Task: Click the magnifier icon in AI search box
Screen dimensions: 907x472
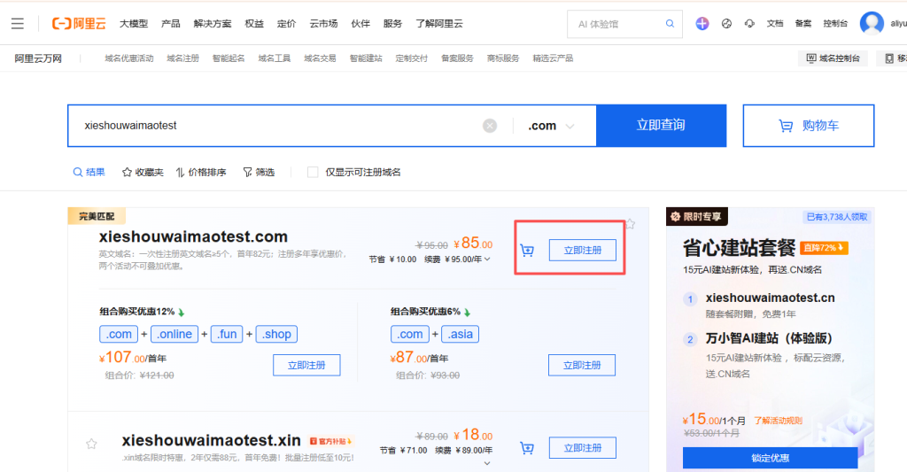Action: tap(670, 24)
